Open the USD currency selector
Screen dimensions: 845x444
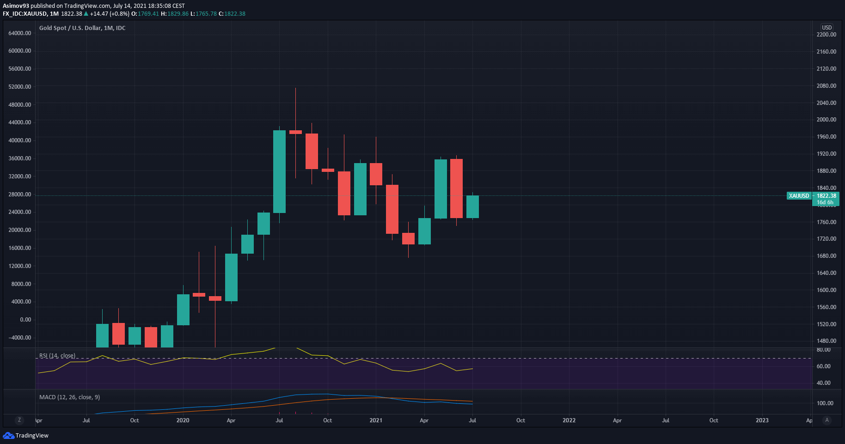827,27
